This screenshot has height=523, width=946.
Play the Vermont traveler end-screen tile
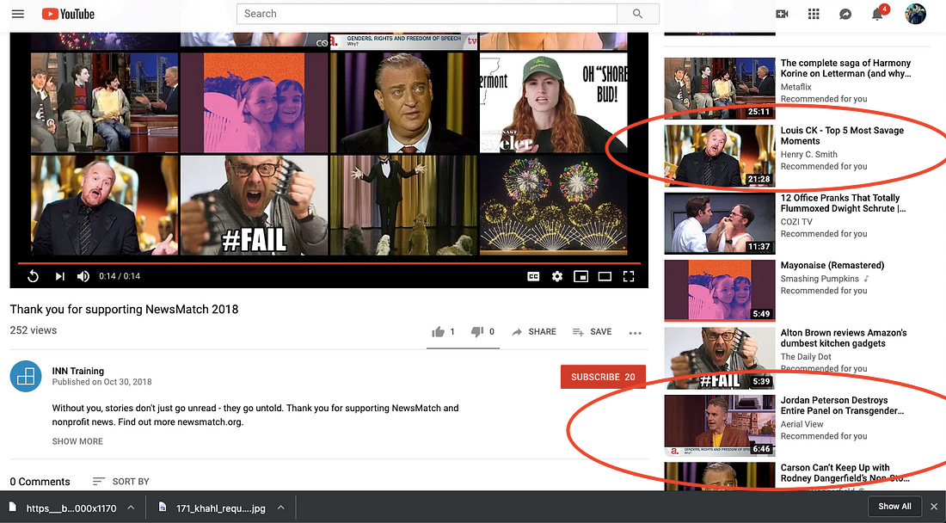pos(553,102)
